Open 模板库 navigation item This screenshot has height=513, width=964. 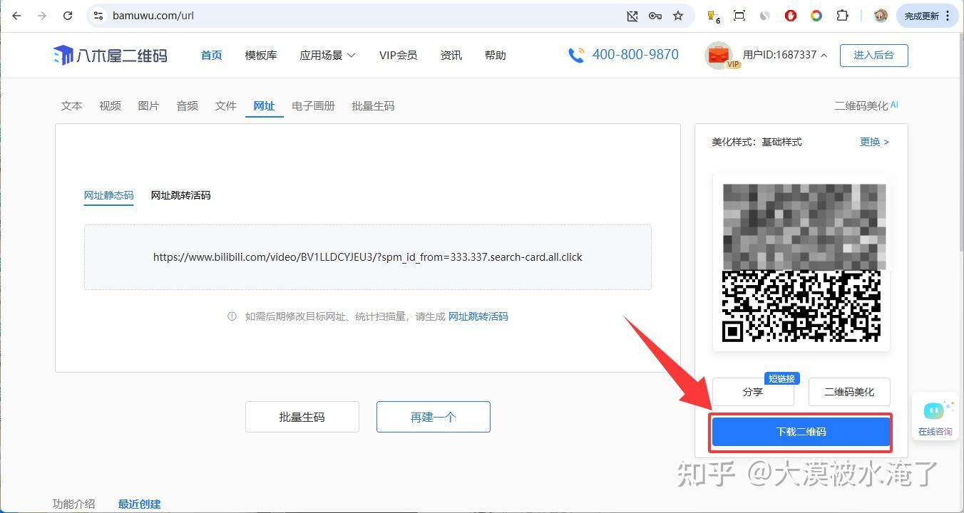[261, 55]
